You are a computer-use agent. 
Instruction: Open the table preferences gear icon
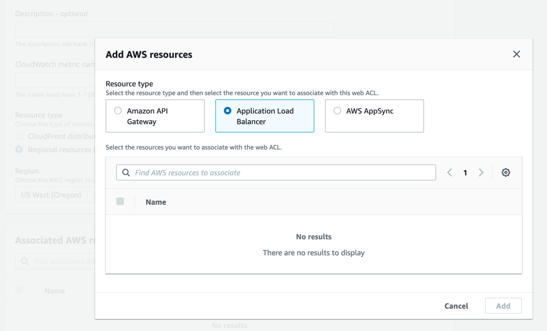coord(506,172)
